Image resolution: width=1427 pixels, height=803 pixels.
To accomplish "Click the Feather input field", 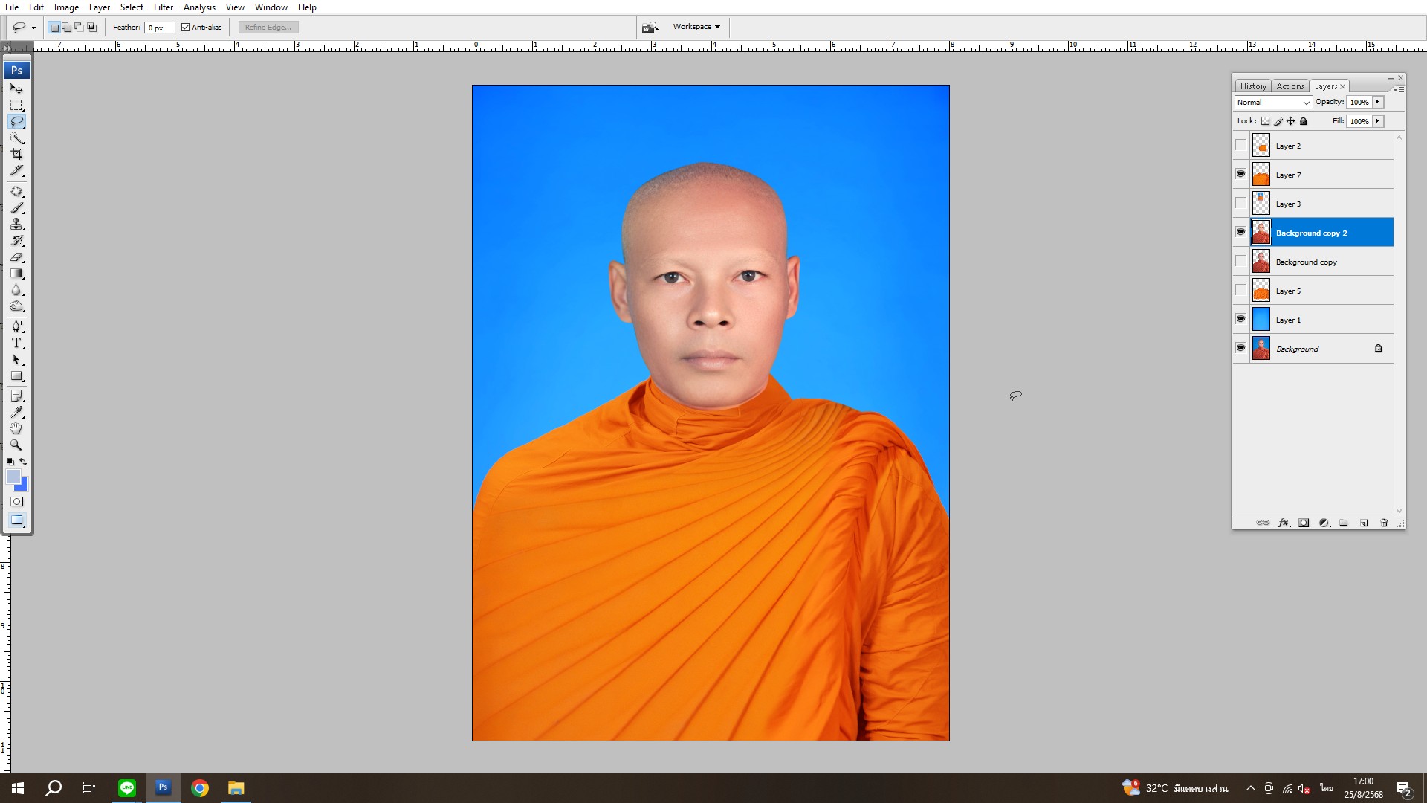I will tap(159, 28).
